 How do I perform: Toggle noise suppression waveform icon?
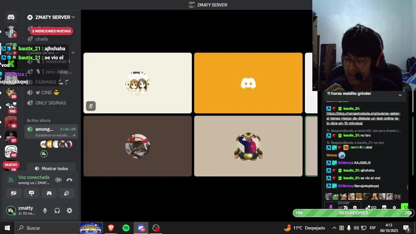tap(58, 180)
